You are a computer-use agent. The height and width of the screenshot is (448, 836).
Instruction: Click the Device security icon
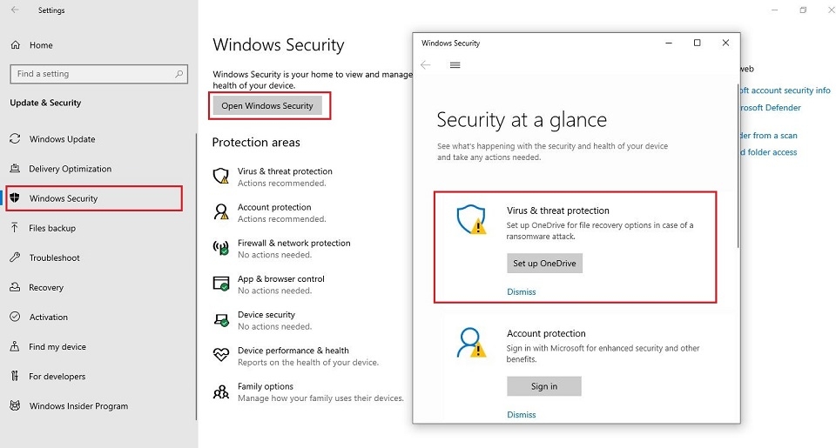tap(221, 319)
